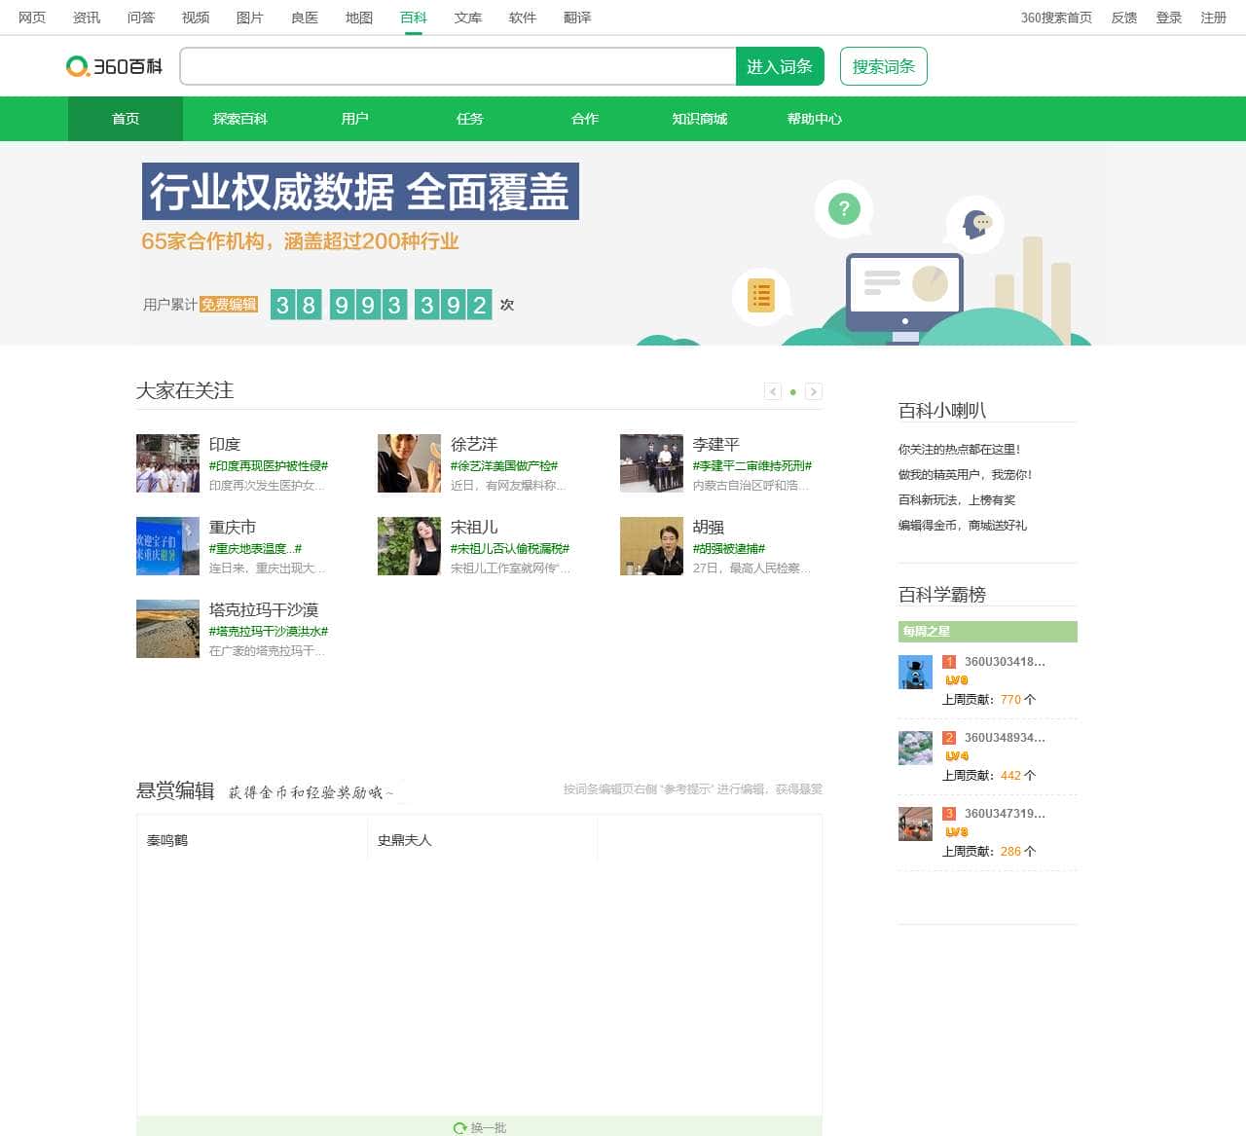Viewport: 1246px width, 1136px height.
Task: Open the 李建平 thumbnail image
Action: click(651, 463)
